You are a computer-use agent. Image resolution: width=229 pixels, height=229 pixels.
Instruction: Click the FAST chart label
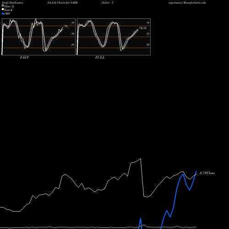point(24,58)
